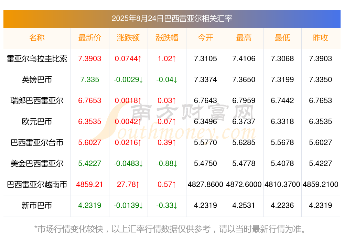This screenshot has width=344, height=240.
Task: Click opening value 7.3374
Action: (x=205, y=80)
